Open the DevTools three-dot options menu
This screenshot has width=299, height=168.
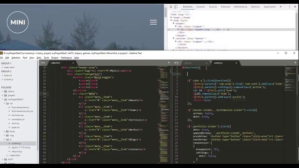click(x=290, y=7)
